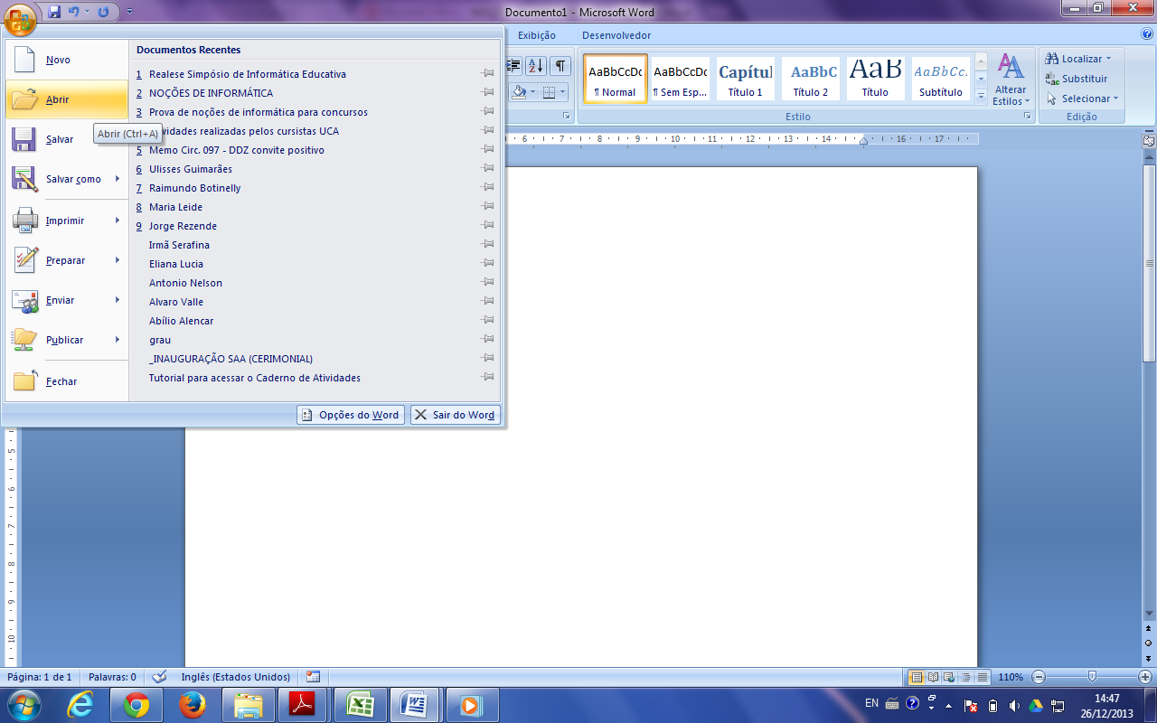Pin the NOÇÕES DE INFORMÁTICA document
Image resolution: width=1157 pixels, height=723 pixels.
(x=488, y=92)
